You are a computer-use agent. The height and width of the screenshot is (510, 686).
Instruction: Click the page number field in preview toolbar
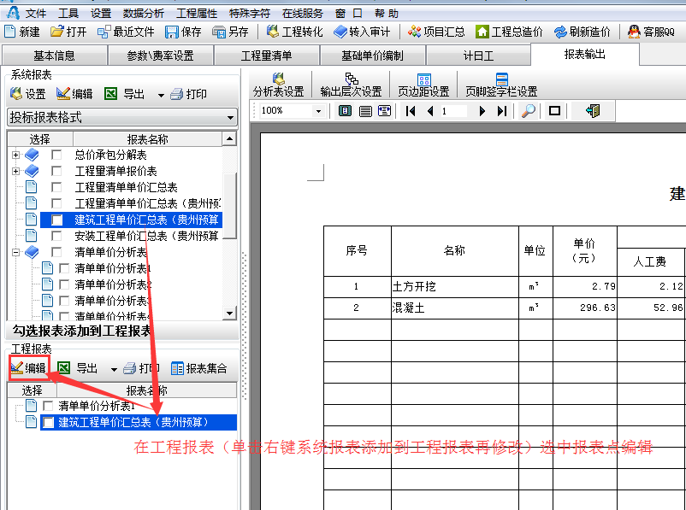coord(453,111)
